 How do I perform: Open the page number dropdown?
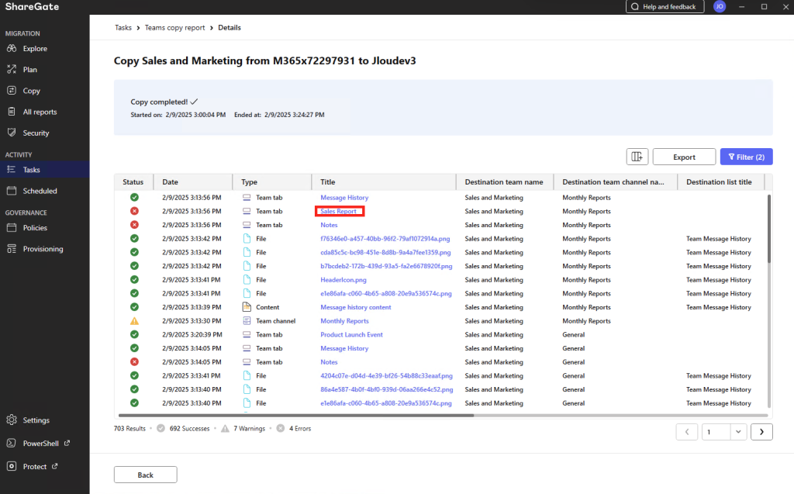[x=738, y=432]
